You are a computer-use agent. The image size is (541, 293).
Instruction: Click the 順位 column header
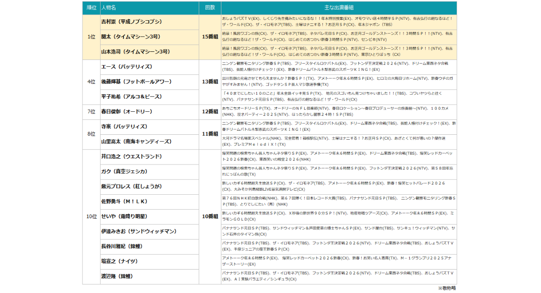pos(91,8)
